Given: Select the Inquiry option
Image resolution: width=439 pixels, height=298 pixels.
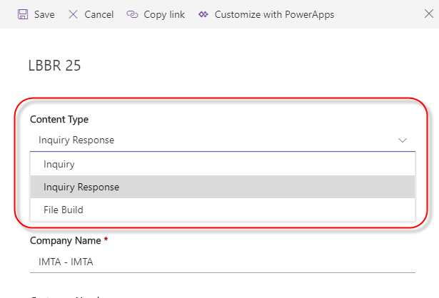Looking at the screenshot, I should 59,164.
